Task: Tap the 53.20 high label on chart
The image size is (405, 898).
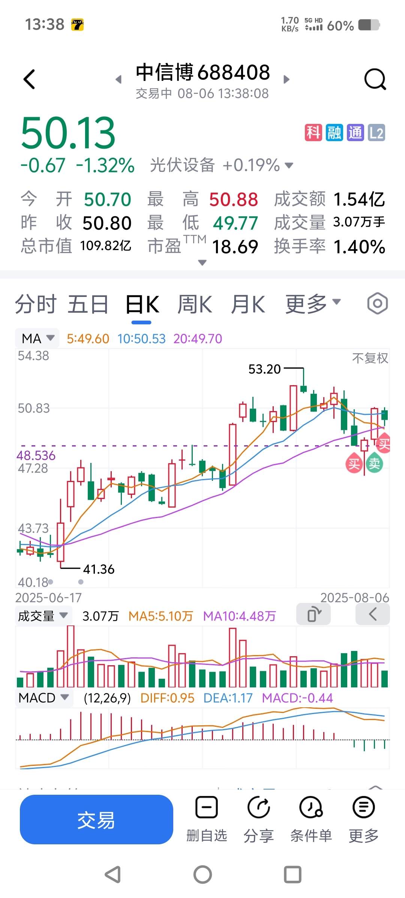Action: 264,369
